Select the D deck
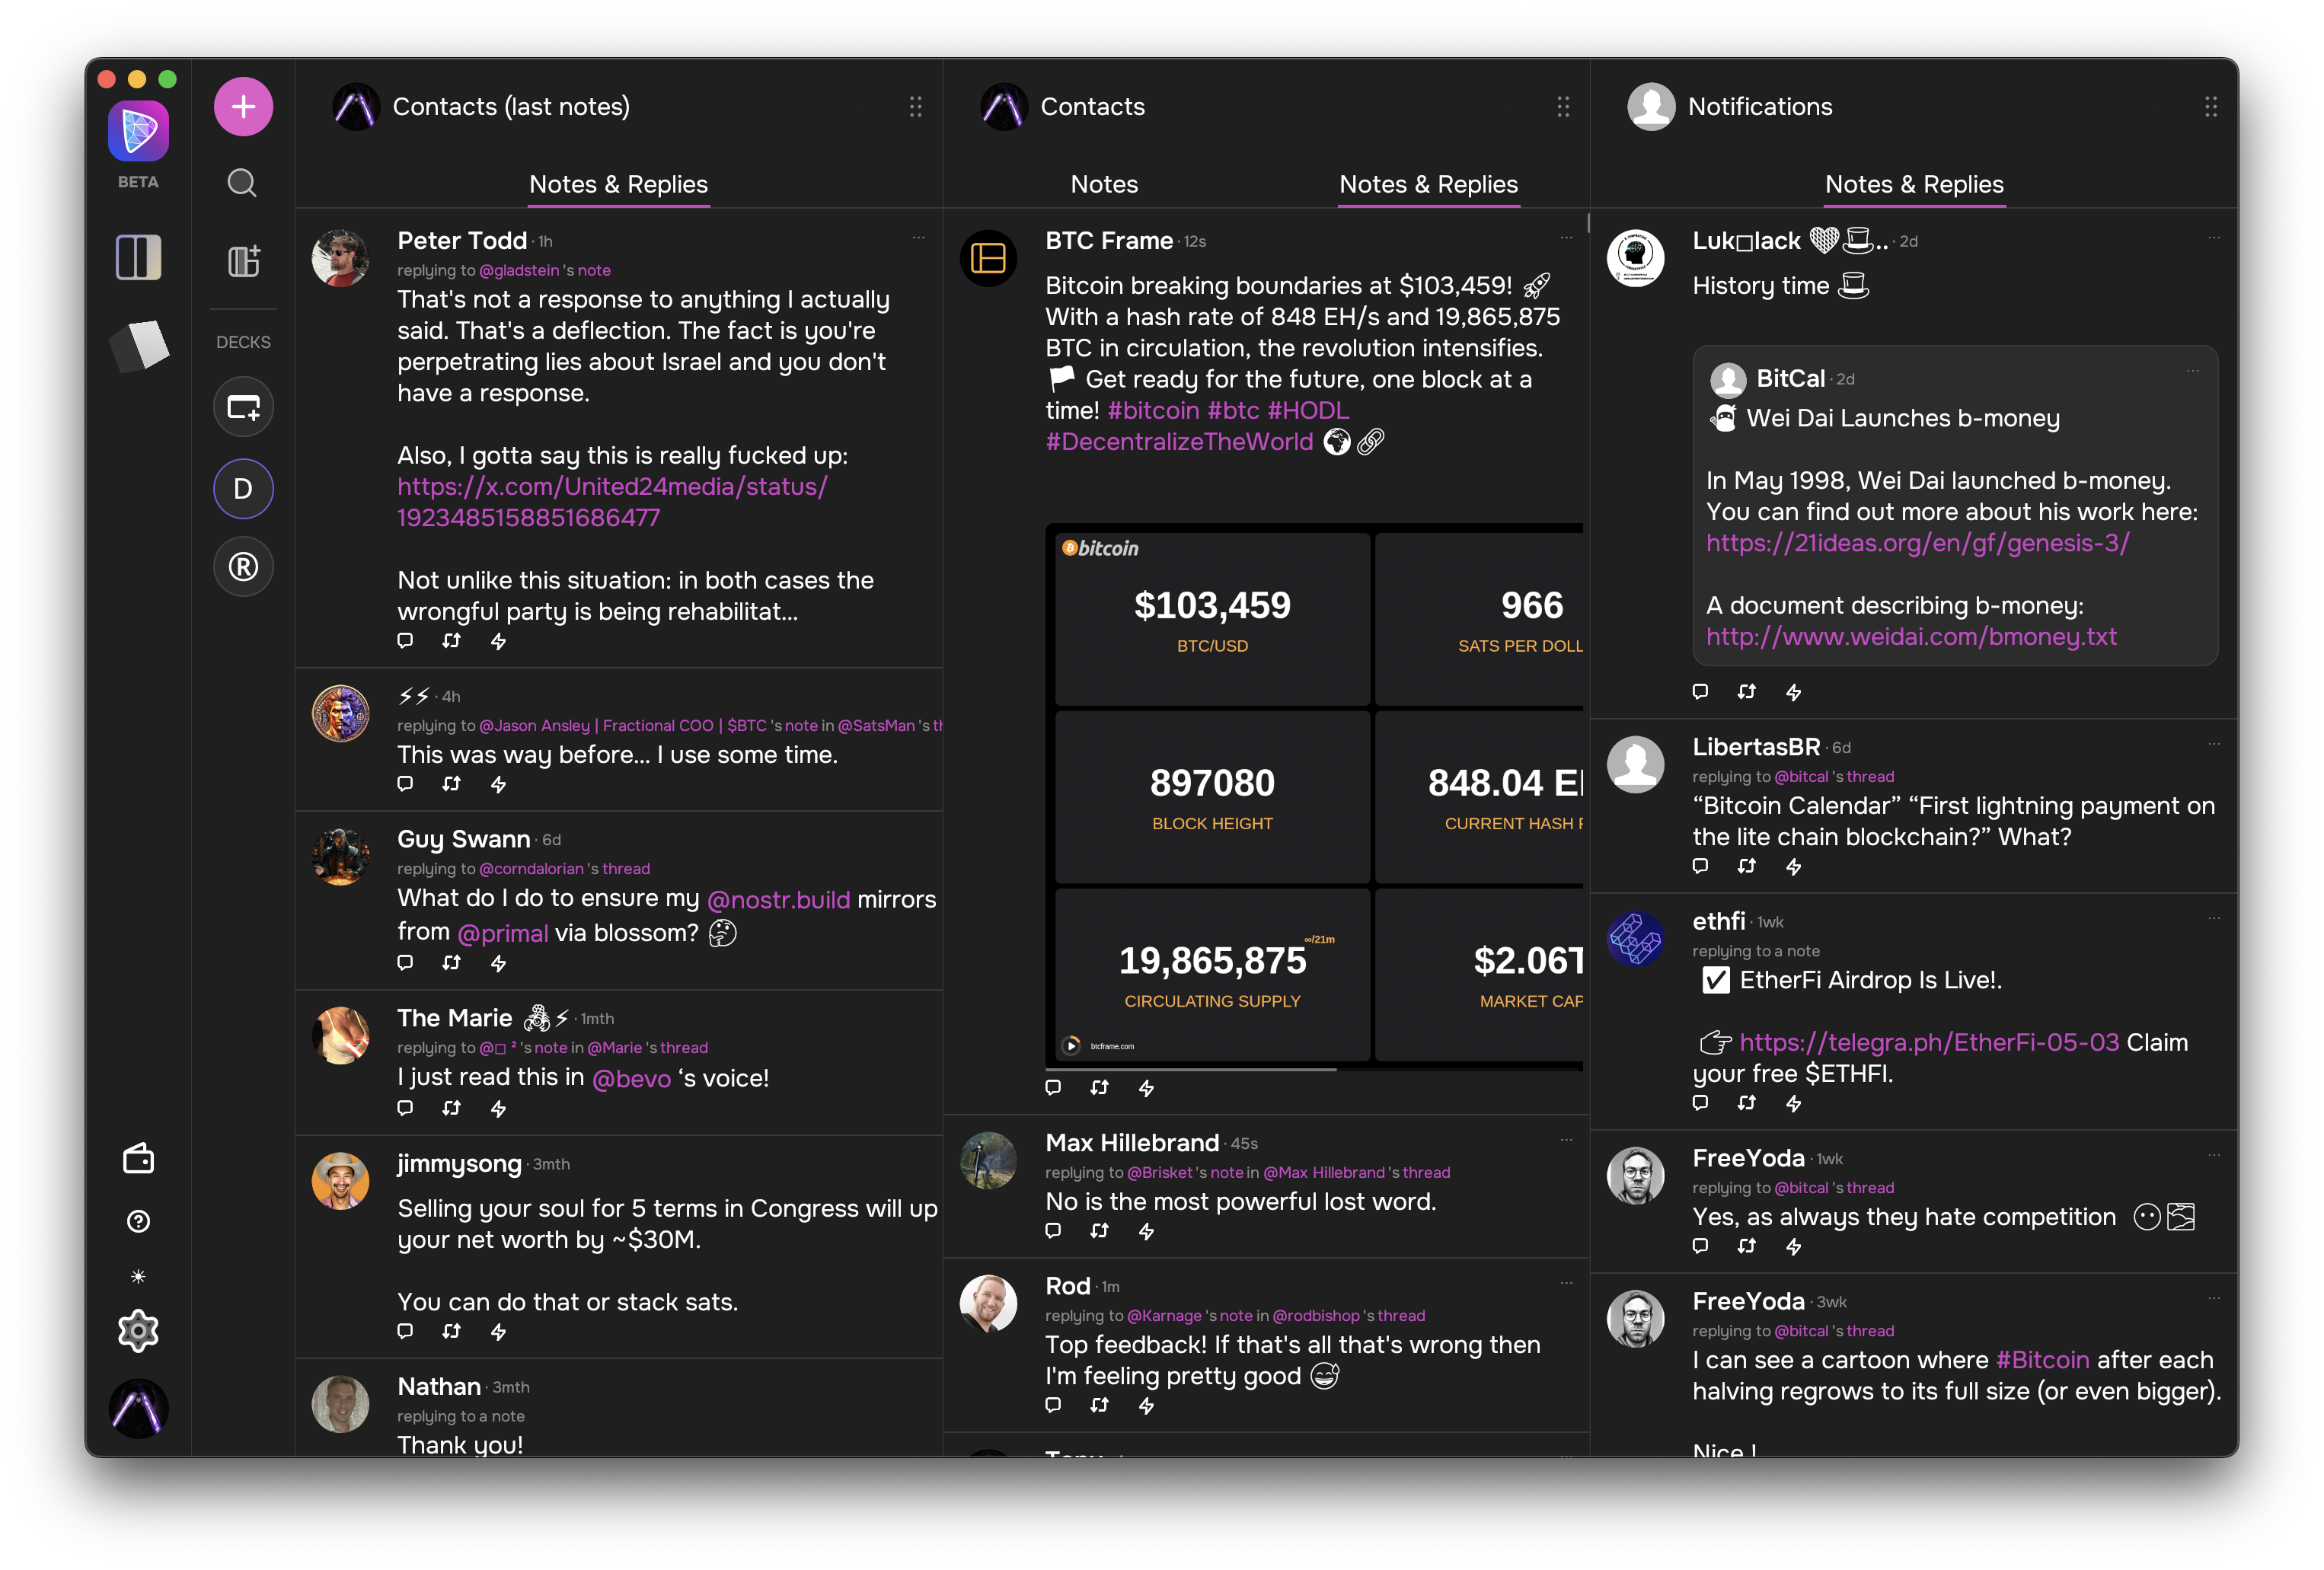 [x=243, y=489]
